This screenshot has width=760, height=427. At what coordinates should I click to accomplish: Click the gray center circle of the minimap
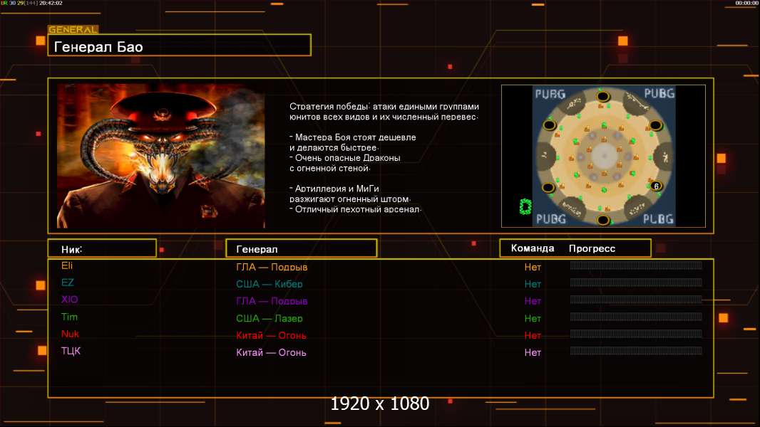[x=603, y=157]
